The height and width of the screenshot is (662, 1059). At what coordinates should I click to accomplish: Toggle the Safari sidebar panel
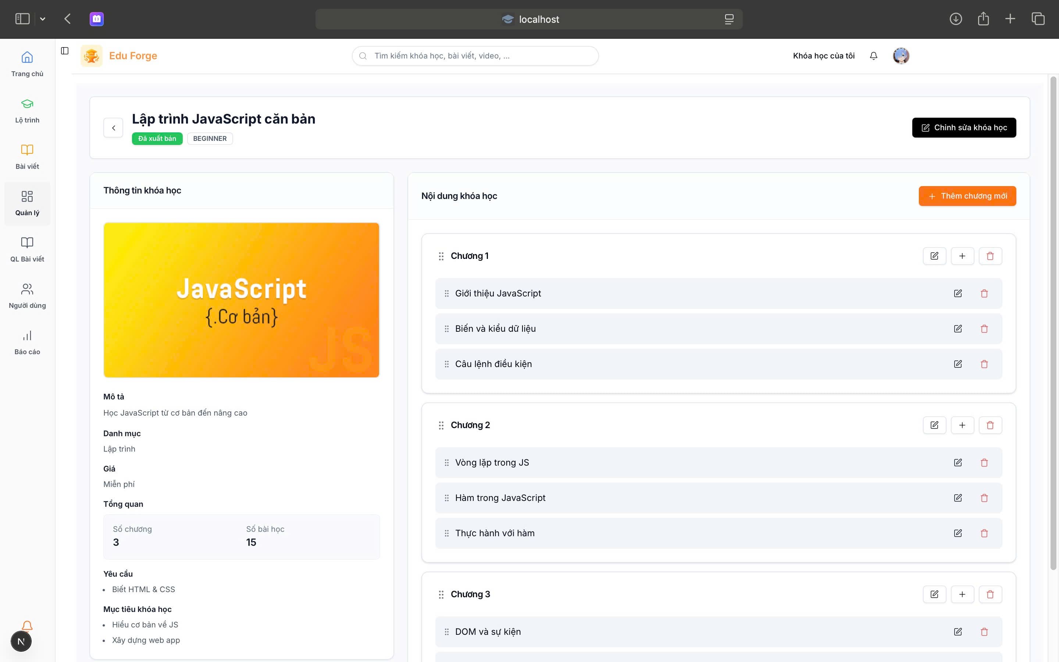[x=22, y=19]
